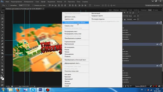This screenshot has width=163, height=92.
Task: Select the Brush tool
Action: (2, 34)
